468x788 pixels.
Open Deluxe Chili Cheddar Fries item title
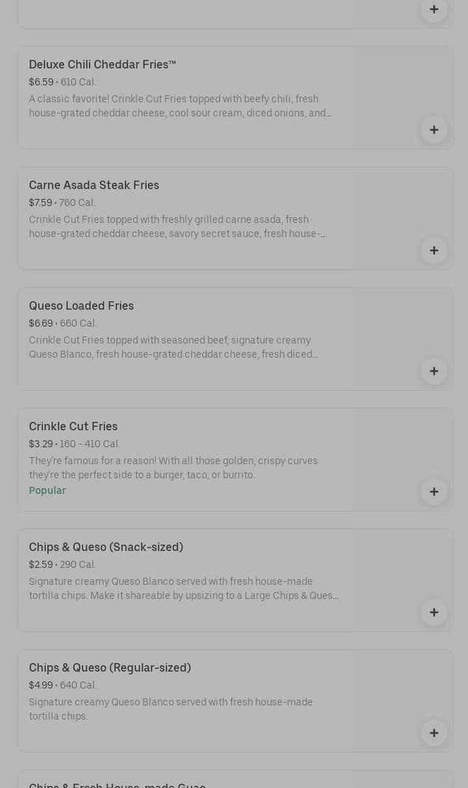pyautogui.click(x=102, y=65)
